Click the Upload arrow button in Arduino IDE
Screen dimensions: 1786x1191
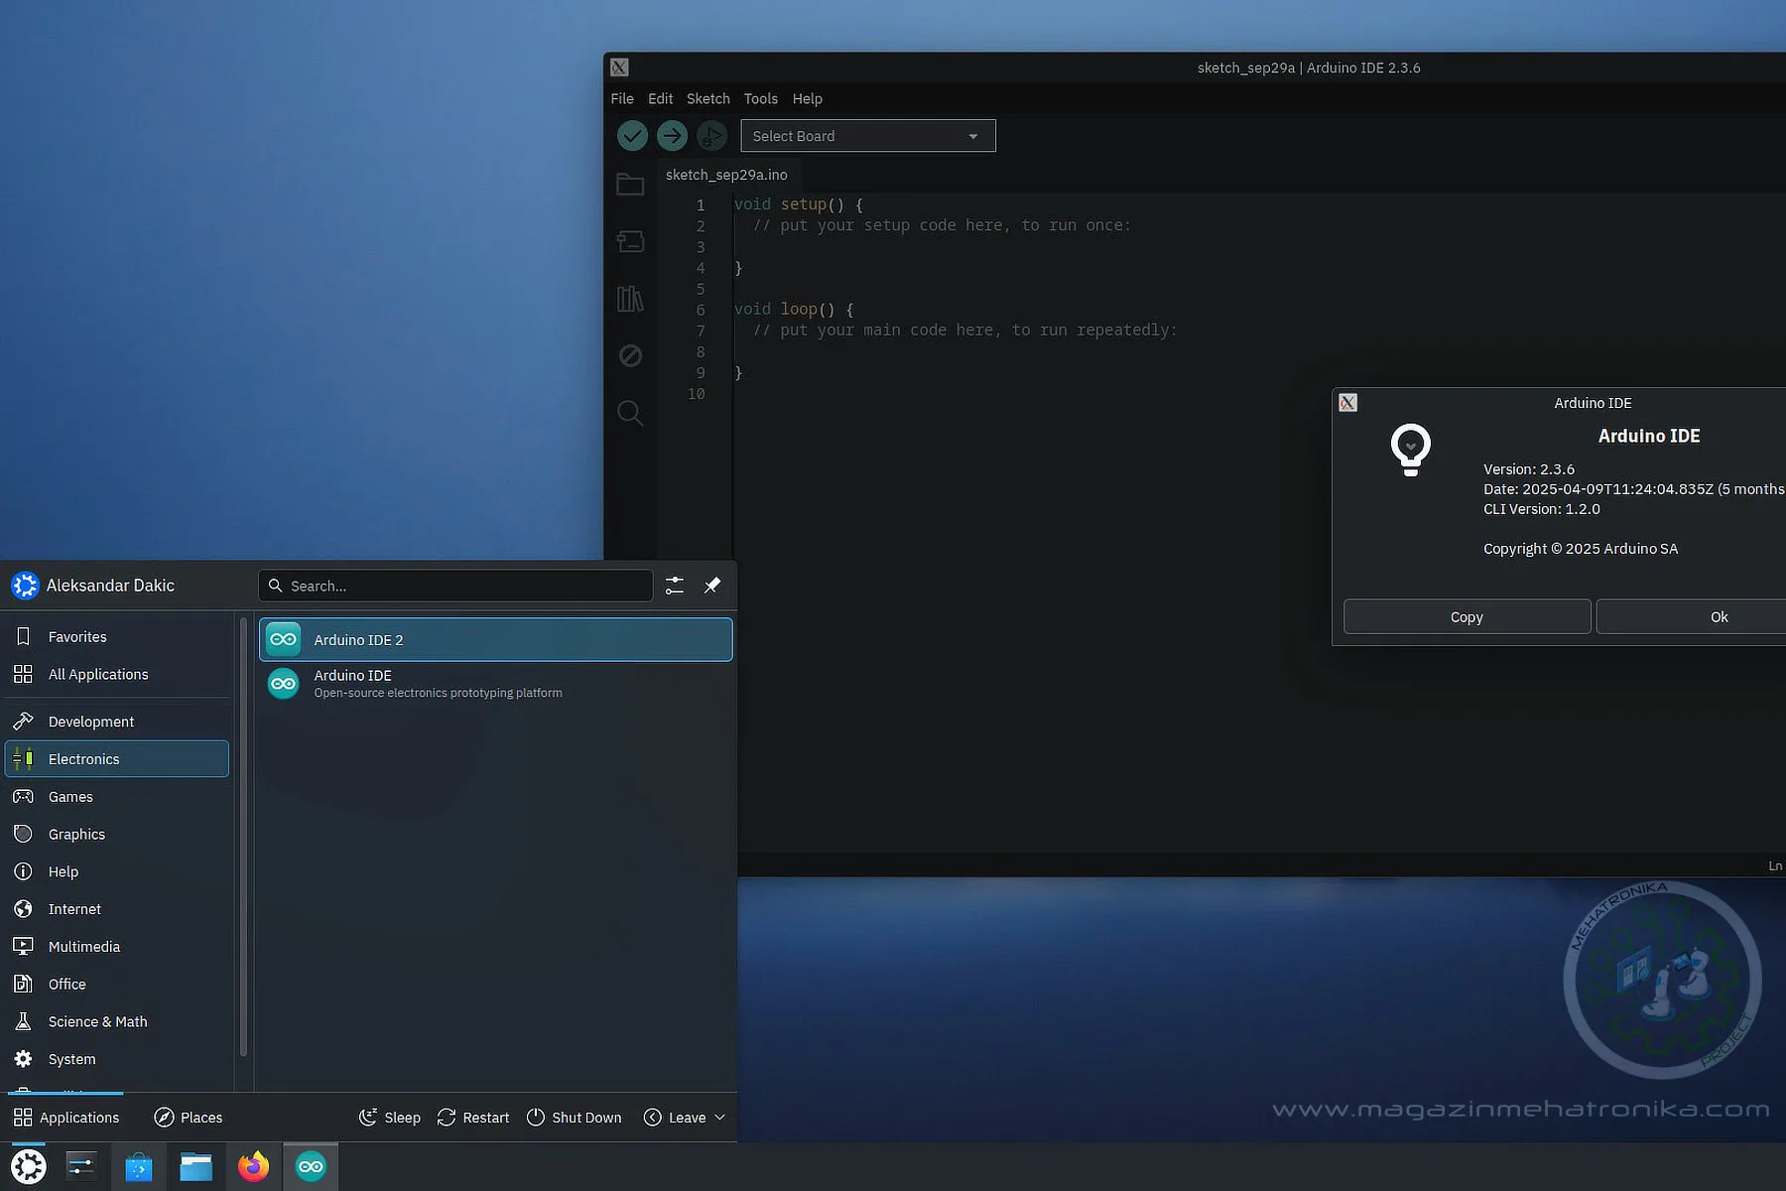672,136
